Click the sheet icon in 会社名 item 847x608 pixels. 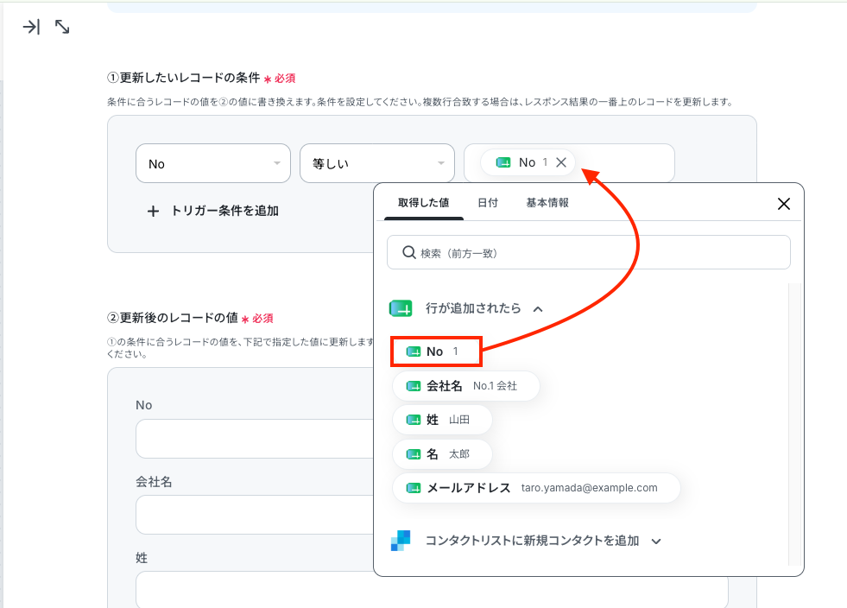[414, 386]
